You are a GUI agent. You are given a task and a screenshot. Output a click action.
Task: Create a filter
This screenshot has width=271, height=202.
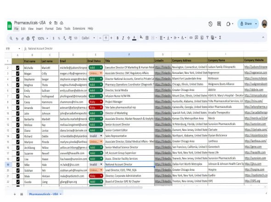coord(207,38)
